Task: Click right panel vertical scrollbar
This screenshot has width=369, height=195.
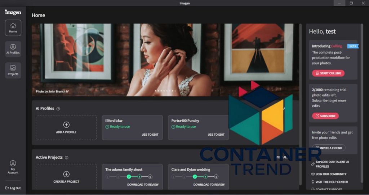Action: click(x=362, y=103)
